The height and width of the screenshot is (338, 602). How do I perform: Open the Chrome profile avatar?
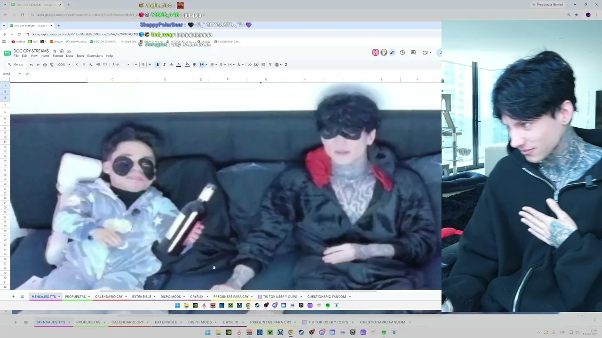(x=588, y=15)
